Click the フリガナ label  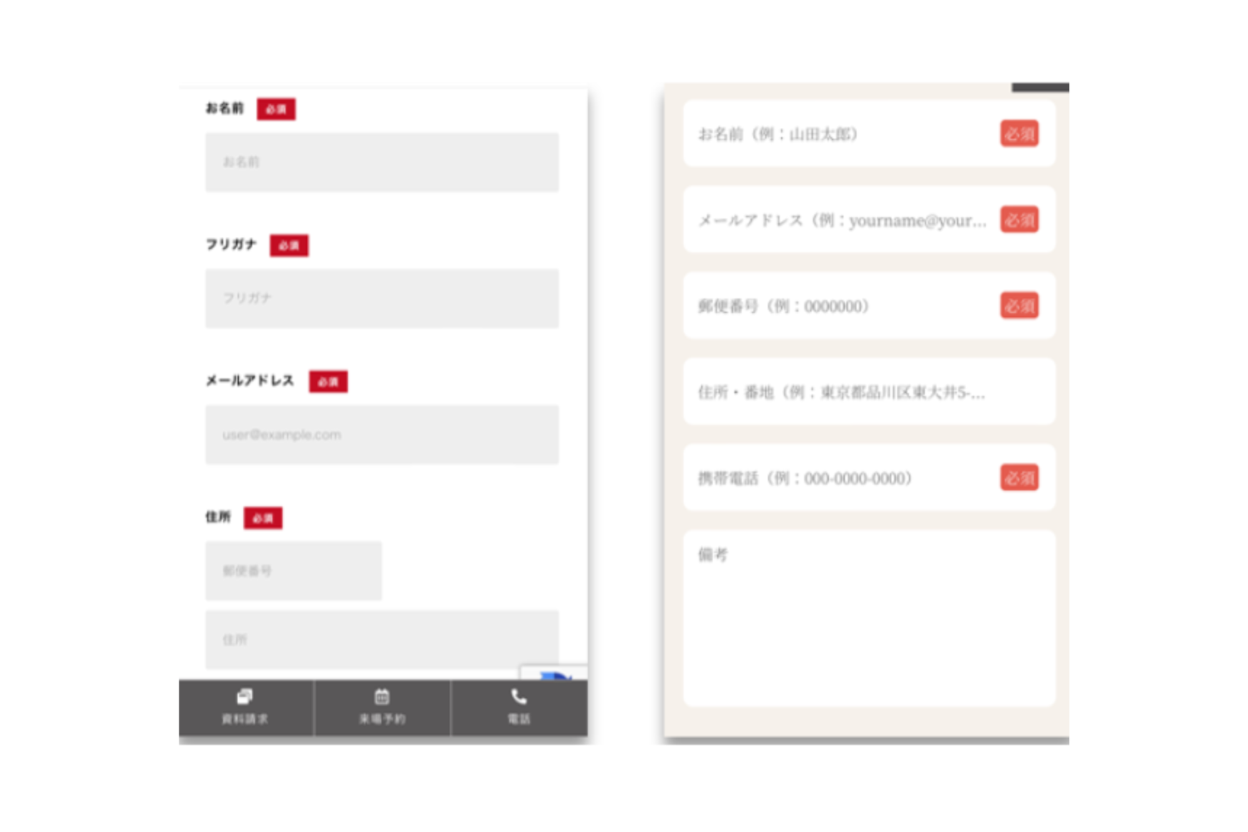tap(231, 245)
